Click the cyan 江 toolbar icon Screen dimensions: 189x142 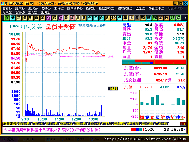95,18
